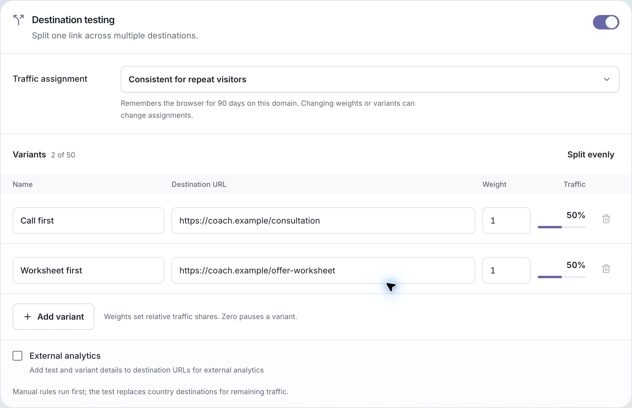
Task: Delete the Call first variant
Action: point(606,219)
